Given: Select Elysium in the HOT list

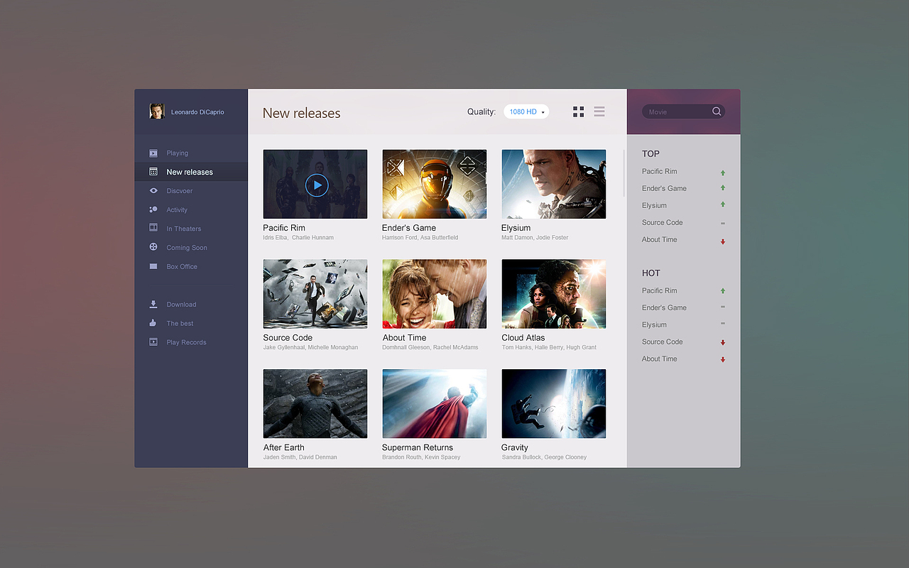Looking at the screenshot, I should point(655,324).
